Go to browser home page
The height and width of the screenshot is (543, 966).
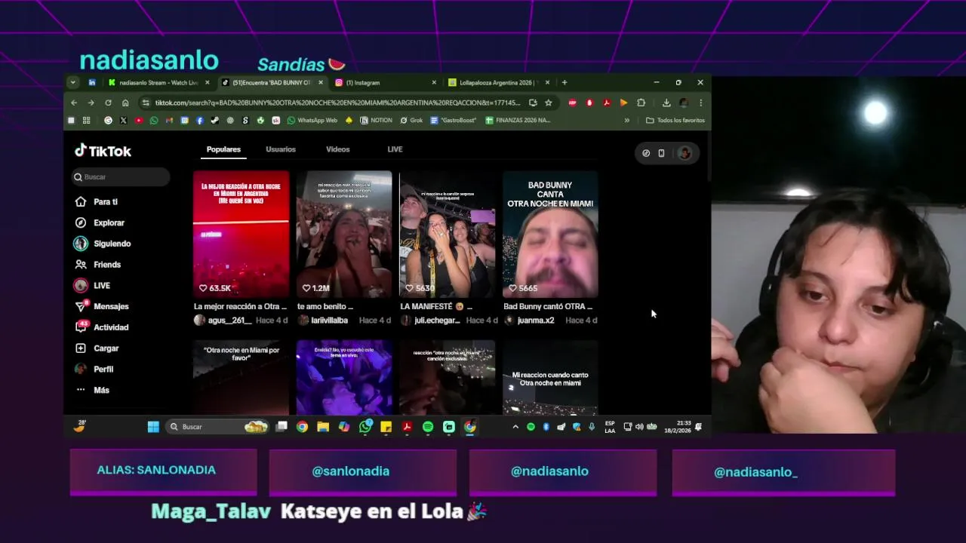click(x=125, y=103)
